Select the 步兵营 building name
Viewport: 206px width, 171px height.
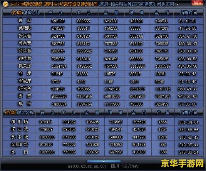tap(25, 36)
